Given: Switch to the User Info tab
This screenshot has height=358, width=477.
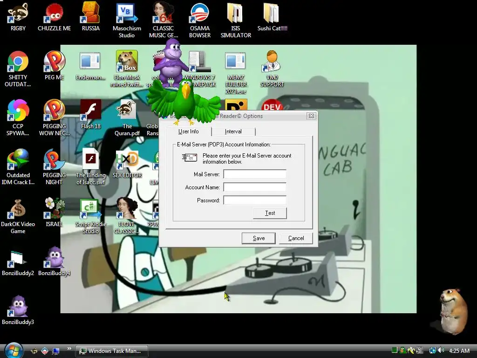Looking at the screenshot, I should (x=188, y=131).
